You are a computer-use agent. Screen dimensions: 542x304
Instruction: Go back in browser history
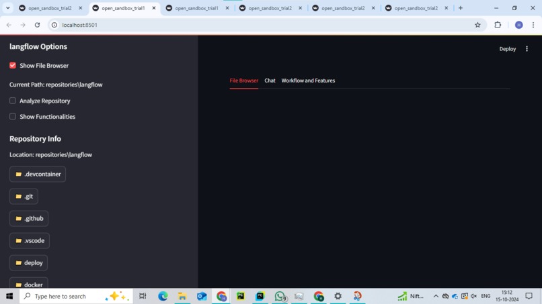point(9,25)
